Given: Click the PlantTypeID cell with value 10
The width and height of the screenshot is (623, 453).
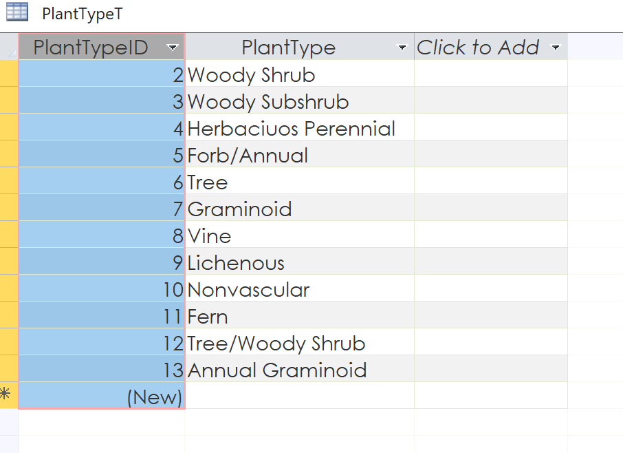Looking at the screenshot, I should [101, 288].
